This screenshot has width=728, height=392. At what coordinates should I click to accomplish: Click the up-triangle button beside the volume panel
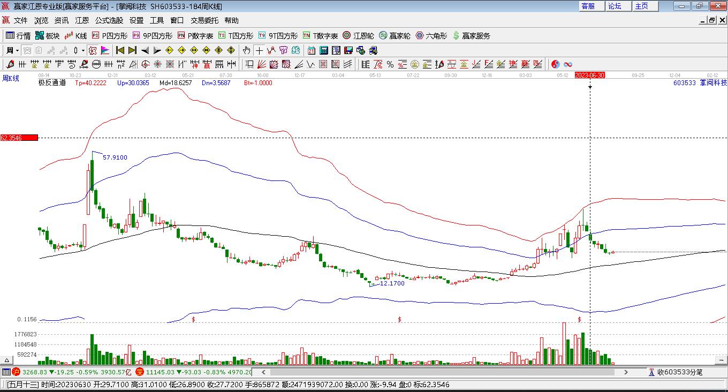(x=7, y=360)
